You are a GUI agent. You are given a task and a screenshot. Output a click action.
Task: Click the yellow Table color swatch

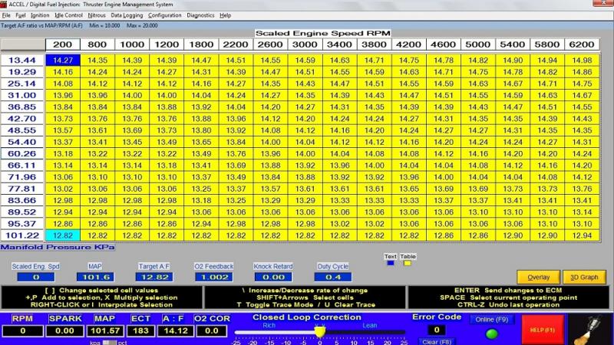click(x=408, y=263)
